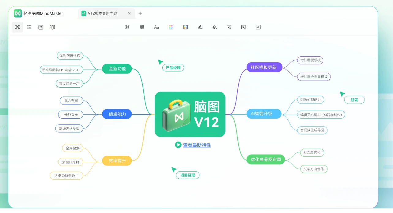Click the 产品经理 collaborator label

[x=173, y=68]
